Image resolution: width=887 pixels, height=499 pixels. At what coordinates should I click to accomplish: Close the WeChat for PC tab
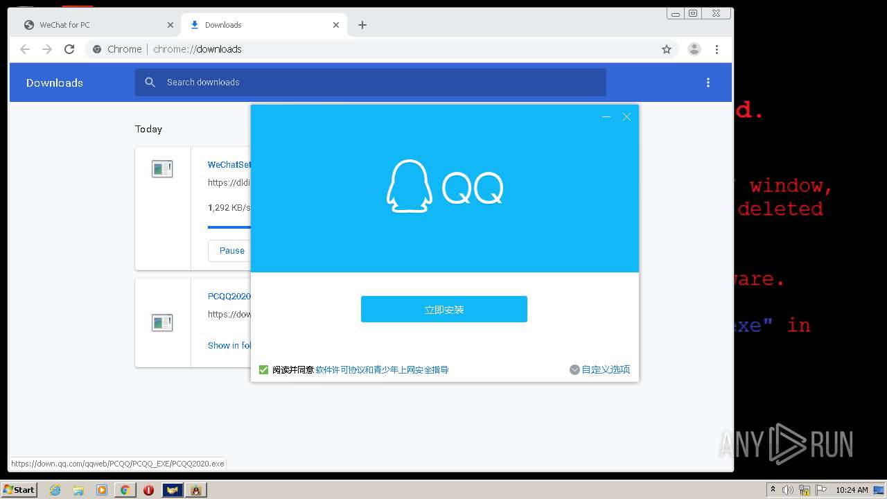pyautogui.click(x=170, y=25)
